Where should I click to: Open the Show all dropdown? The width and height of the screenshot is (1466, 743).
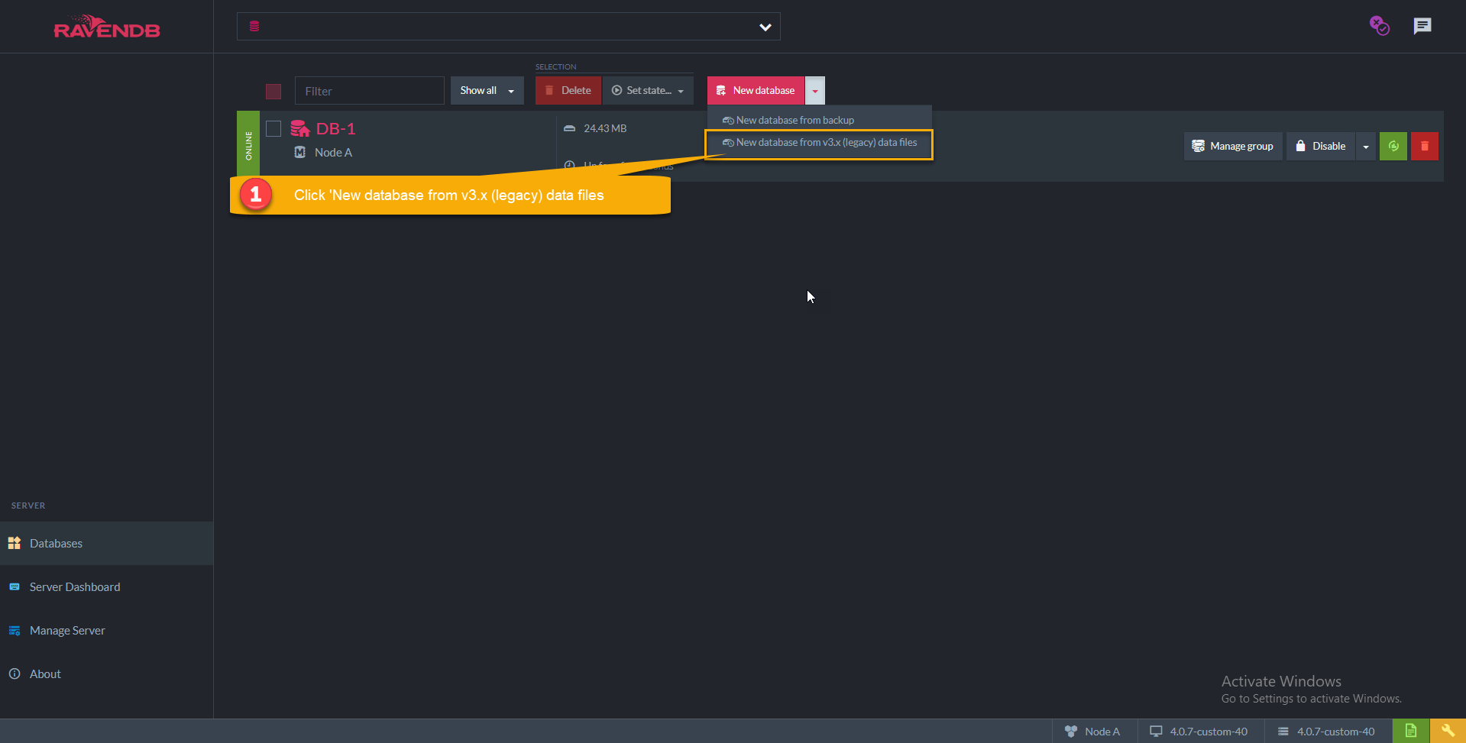click(x=487, y=90)
